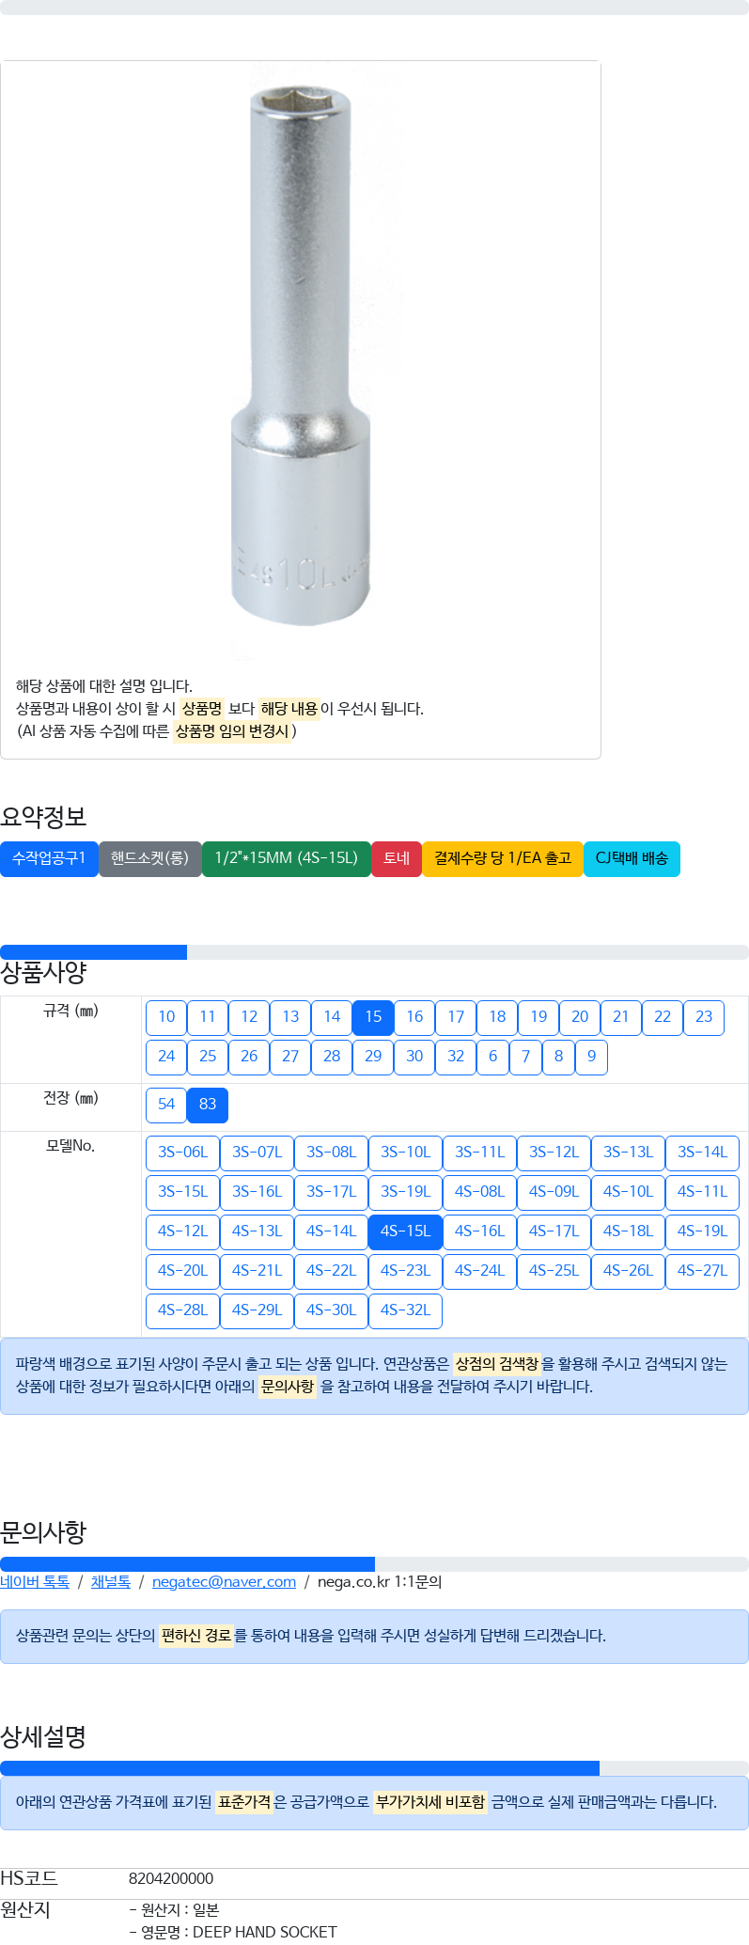Select the 수작업공구1 category badge
The height and width of the screenshot is (1945, 749).
pos(49,858)
